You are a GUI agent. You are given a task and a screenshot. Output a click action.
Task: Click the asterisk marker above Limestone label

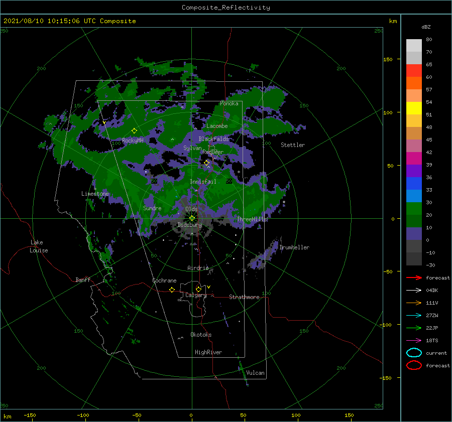click(95, 189)
